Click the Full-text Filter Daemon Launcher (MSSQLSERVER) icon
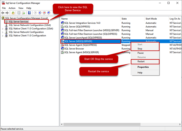Screen dimensions: 182x131 click(x=63, y=30)
